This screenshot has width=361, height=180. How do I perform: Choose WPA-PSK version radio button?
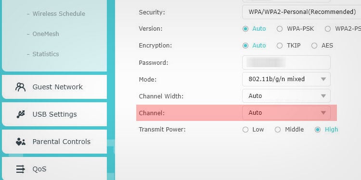point(280,29)
